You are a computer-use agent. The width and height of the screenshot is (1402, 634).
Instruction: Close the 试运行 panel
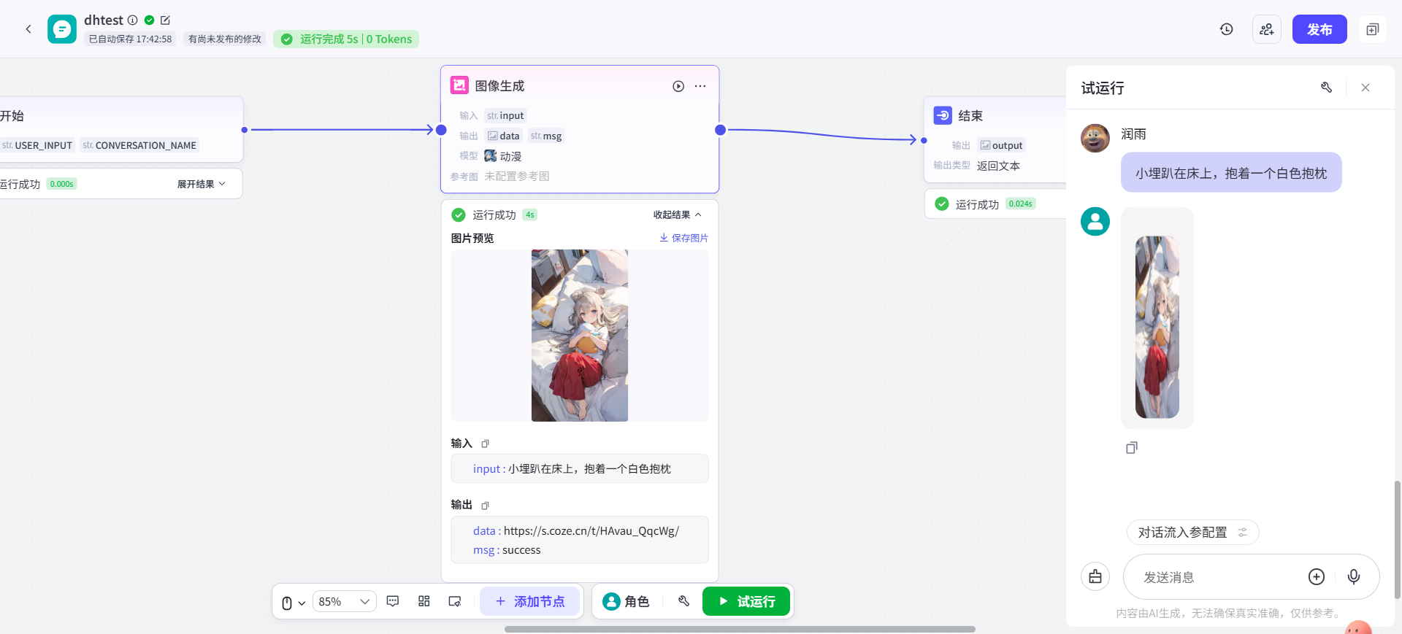(1365, 88)
